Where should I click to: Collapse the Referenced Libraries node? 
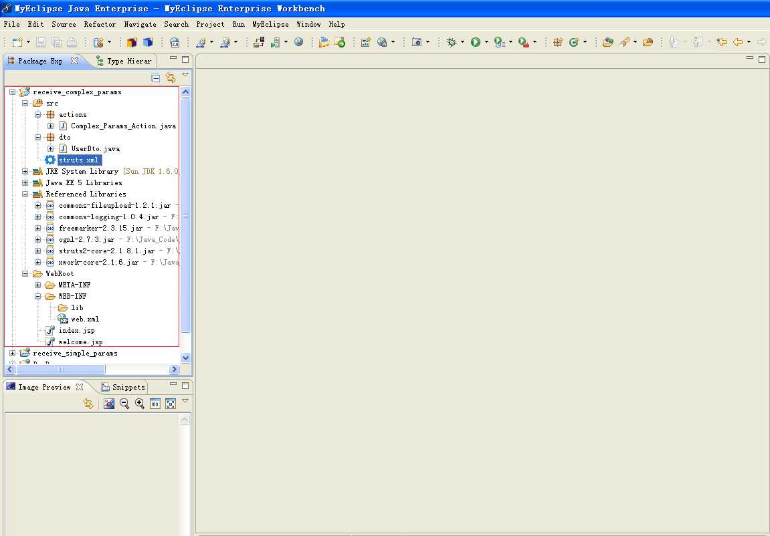point(25,194)
